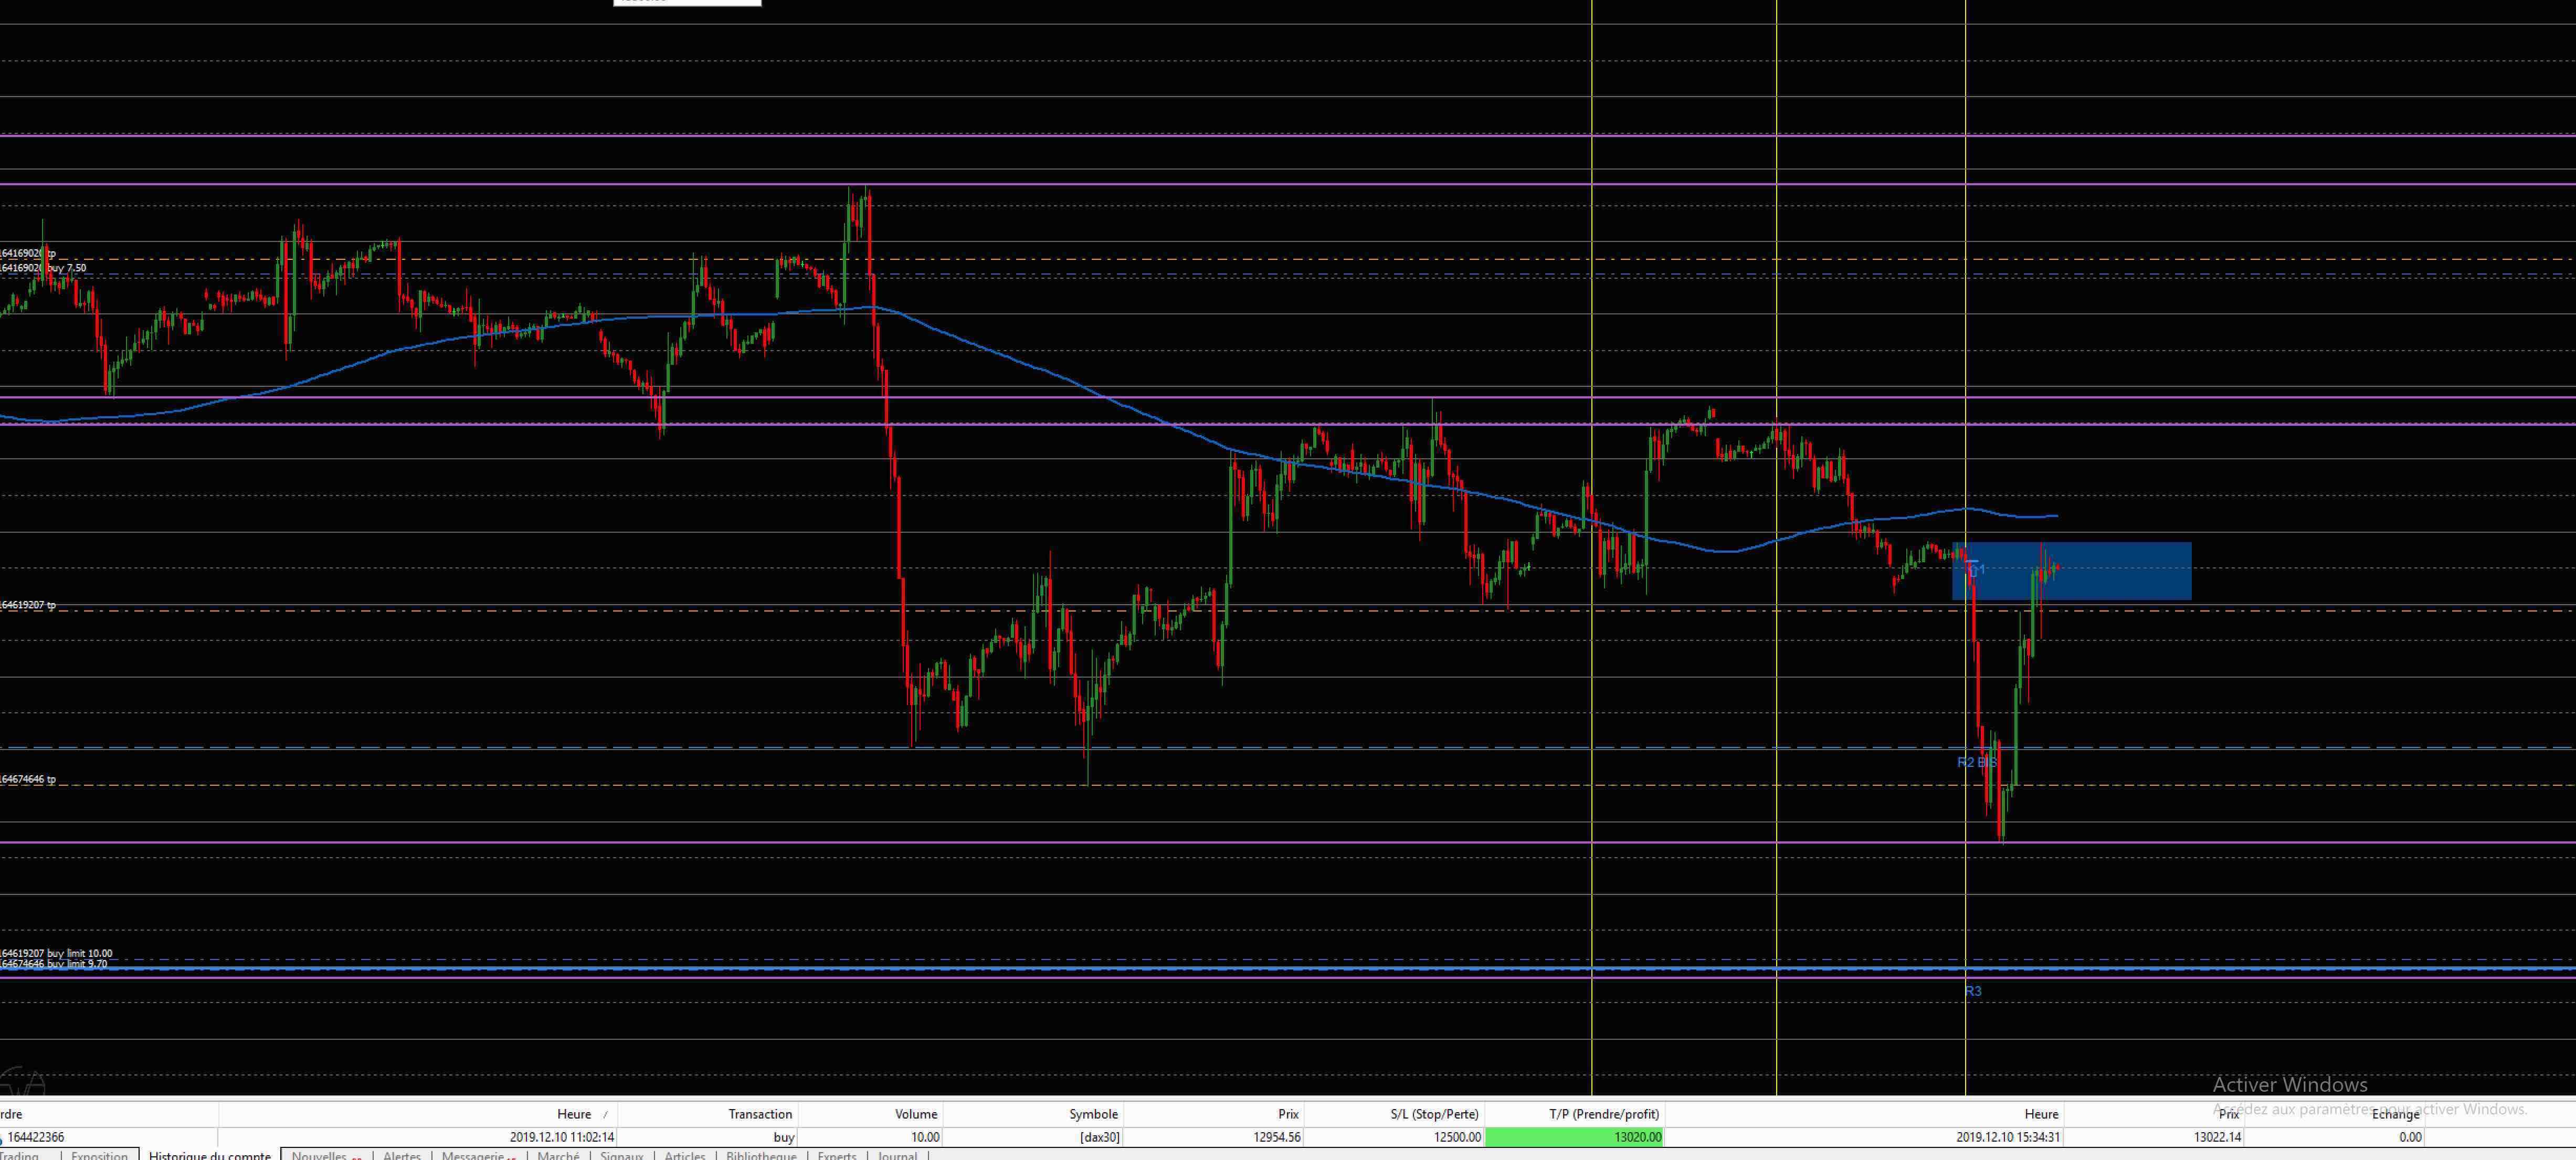Click the volume value 10.00
The width and height of the screenshot is (2576, 1160).
coord(925,1137)
